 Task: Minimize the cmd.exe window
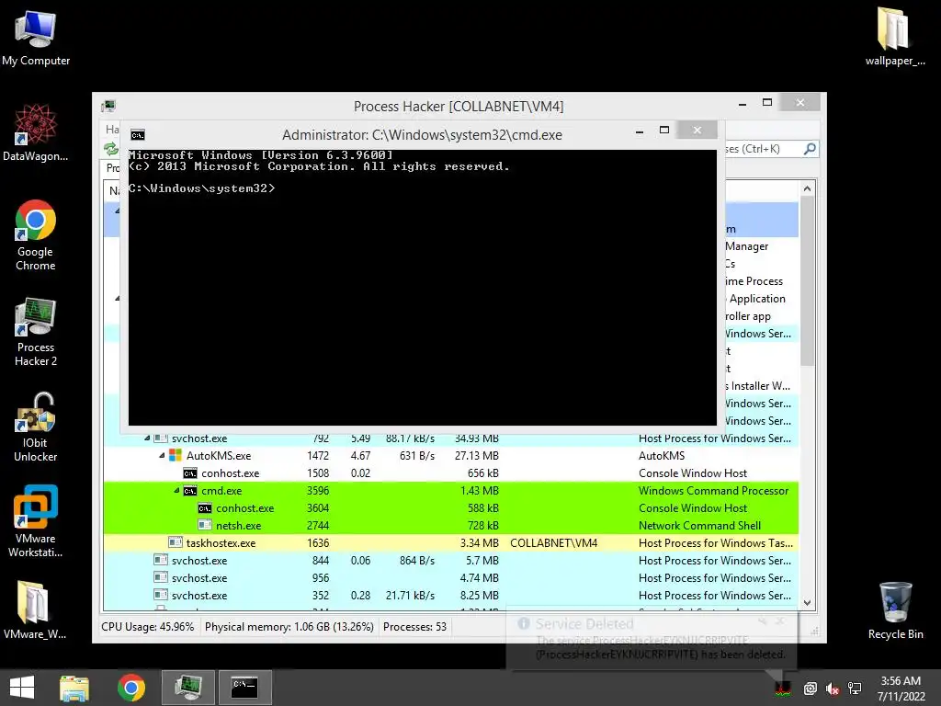click(x=640, y=131)
